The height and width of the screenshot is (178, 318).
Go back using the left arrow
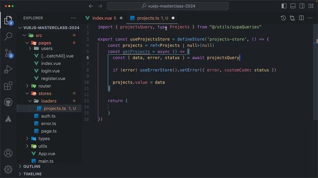(x=91, y=6)
